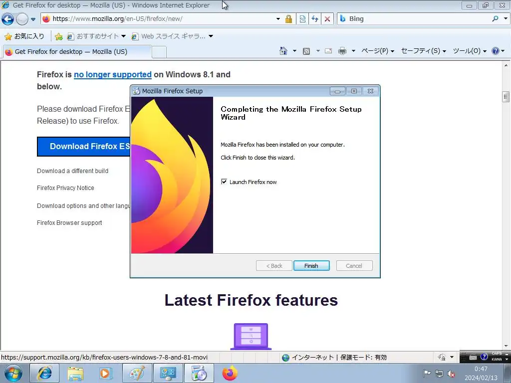Open Paint palette taskbar icon

pos(137,373)
